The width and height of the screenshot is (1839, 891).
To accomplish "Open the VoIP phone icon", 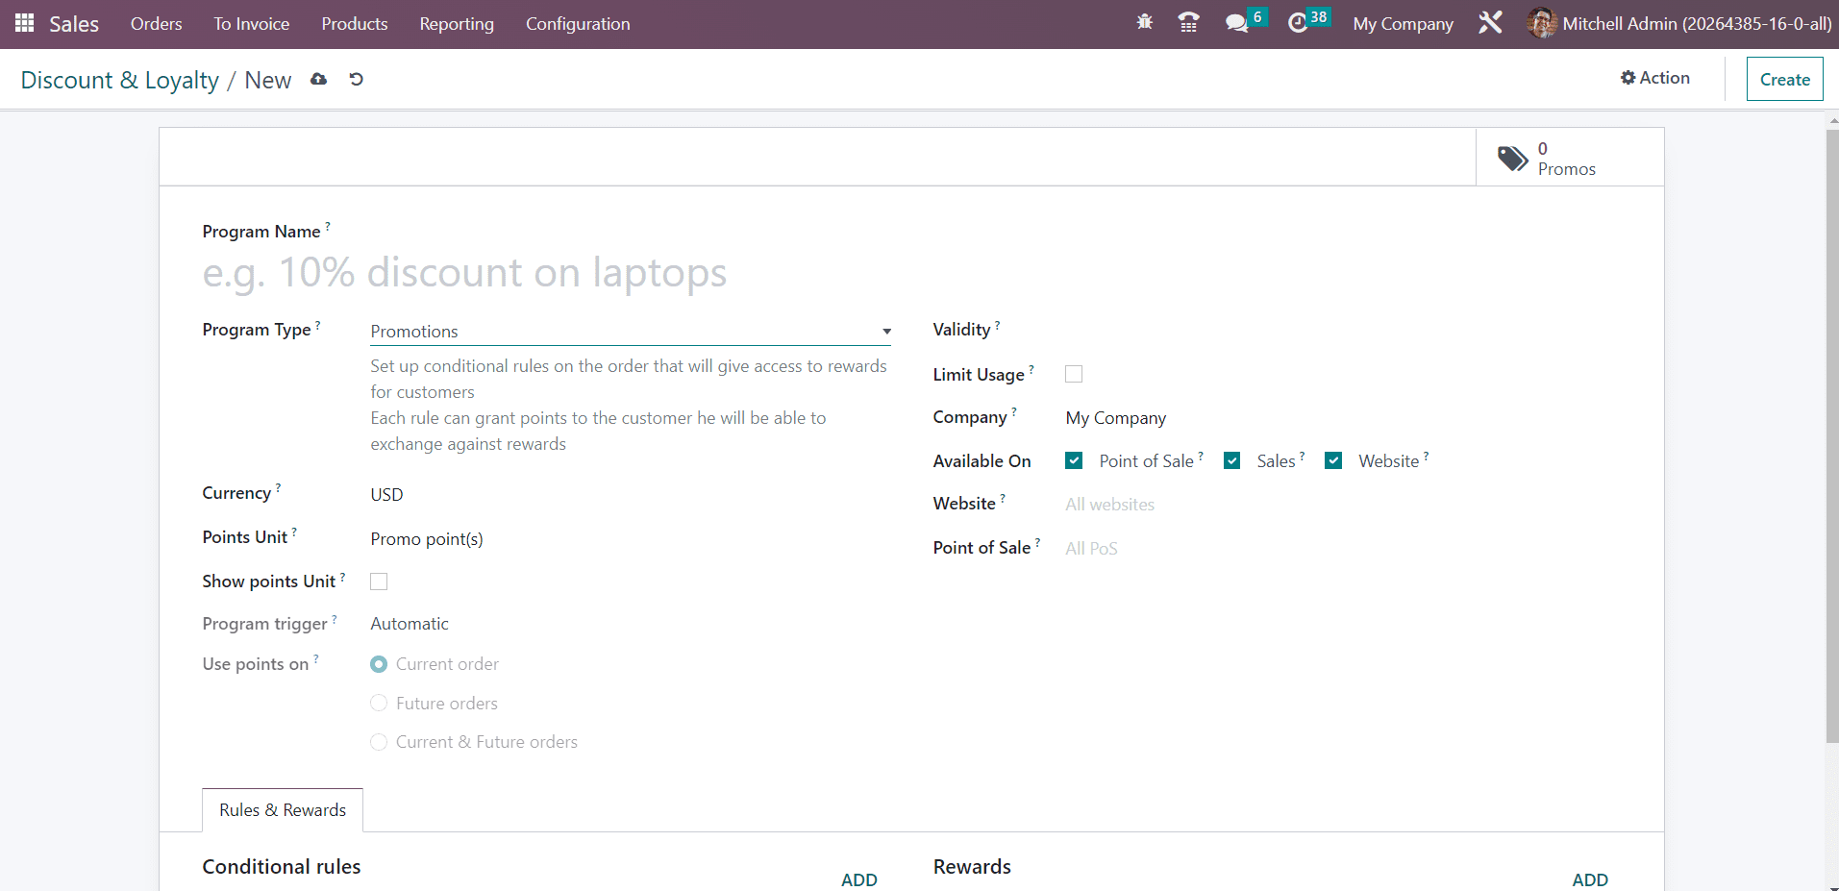I will pyautogui.click(x=1188, y=23).
